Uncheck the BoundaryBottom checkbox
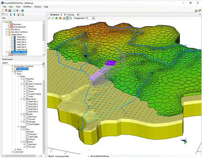The width and height of the screenshot is (202, 158). [9, 55]
